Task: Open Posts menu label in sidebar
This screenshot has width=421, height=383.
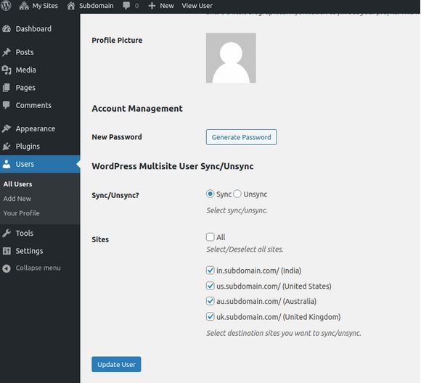Action: click(25, 52)
